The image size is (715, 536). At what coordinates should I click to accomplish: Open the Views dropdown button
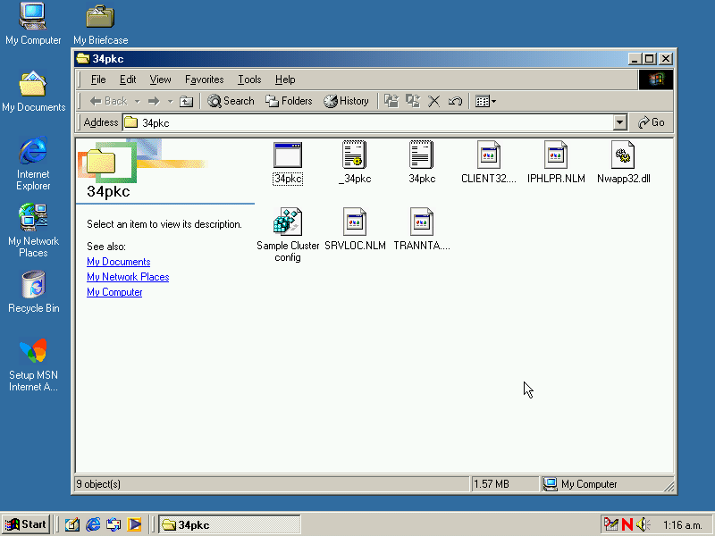click(x=485, y=101)
